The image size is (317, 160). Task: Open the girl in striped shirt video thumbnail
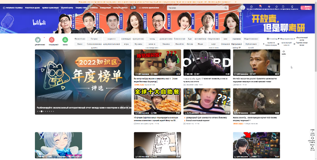point(207,101)
